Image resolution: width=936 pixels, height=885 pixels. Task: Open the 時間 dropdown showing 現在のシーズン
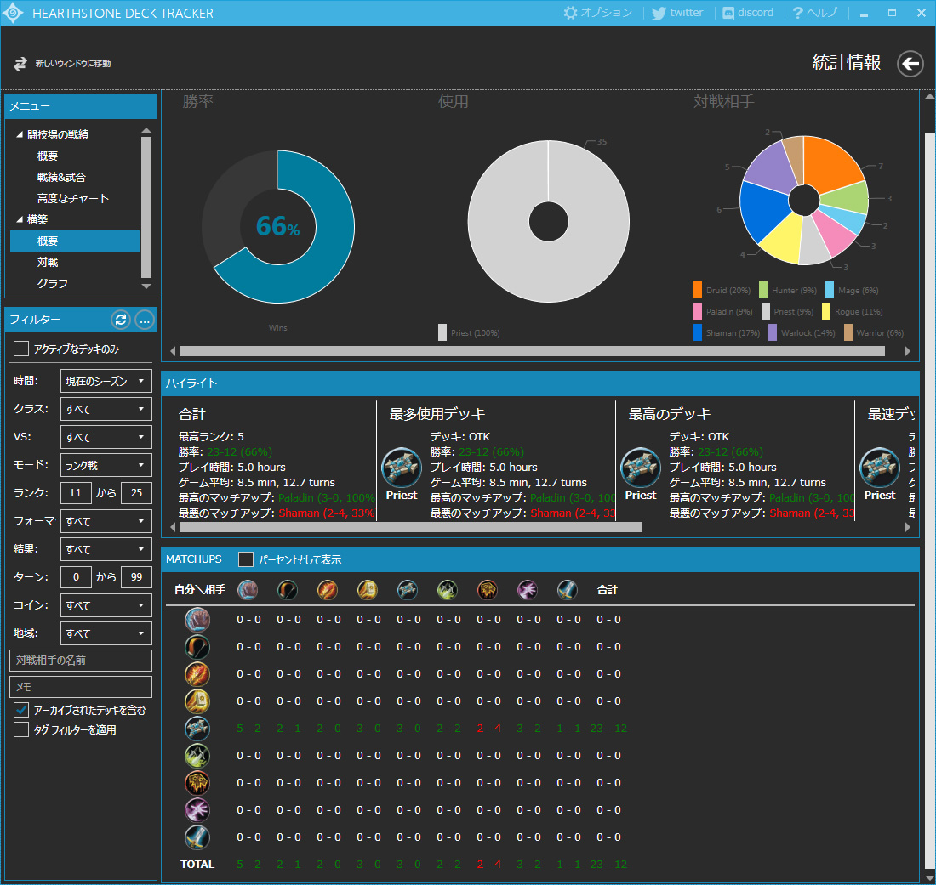[106, 381]
